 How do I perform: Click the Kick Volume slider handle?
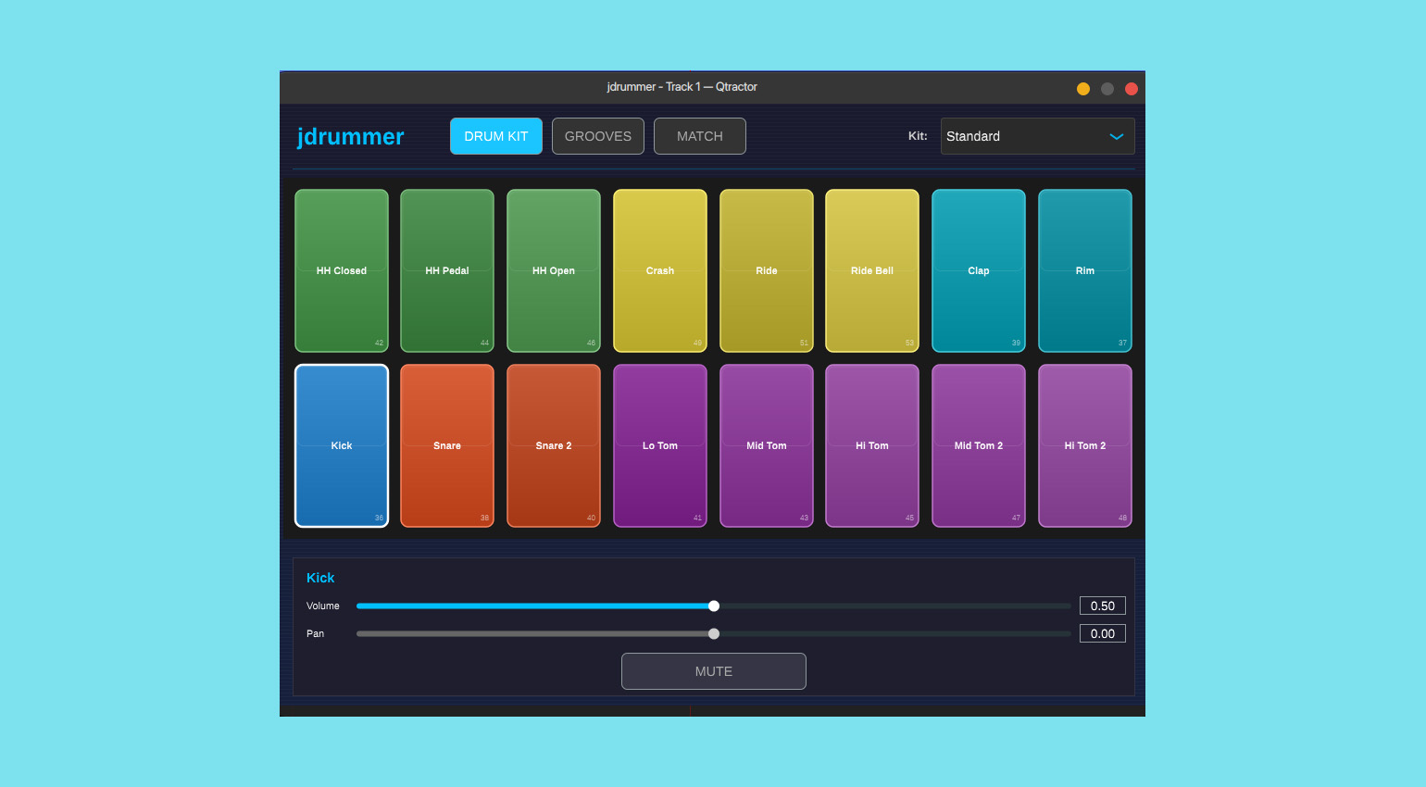click(714, 606)
